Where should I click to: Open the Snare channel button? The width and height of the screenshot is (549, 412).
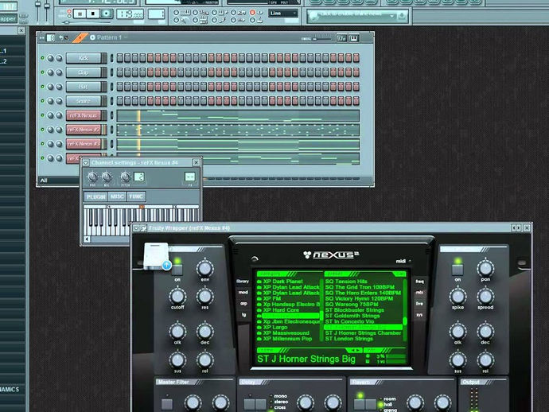pos(84,101)
